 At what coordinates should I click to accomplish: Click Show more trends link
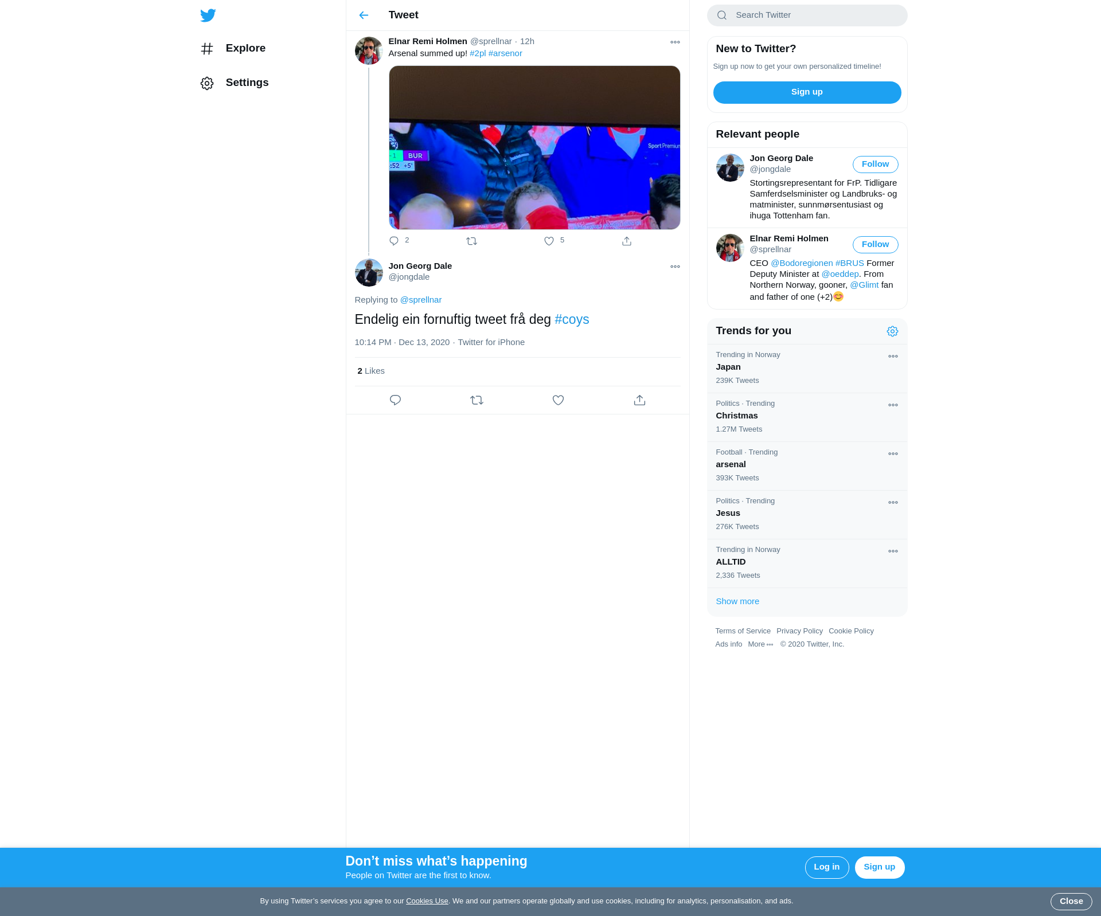coord(737,601)
